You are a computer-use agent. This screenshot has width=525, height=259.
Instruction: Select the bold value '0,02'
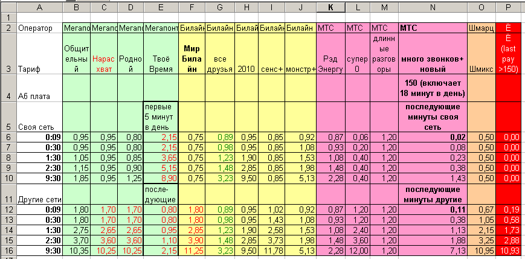433,137
